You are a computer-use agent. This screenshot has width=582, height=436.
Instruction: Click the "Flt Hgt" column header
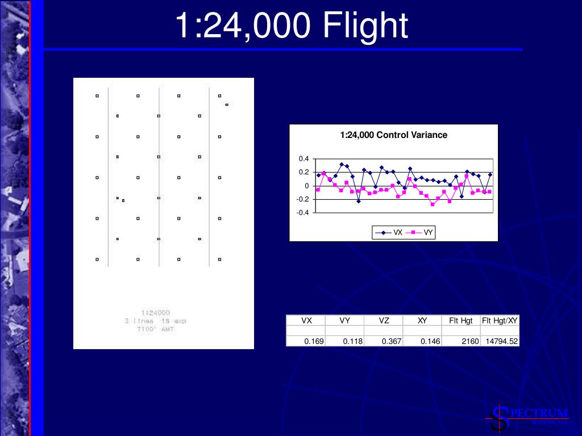click(460, 320)
